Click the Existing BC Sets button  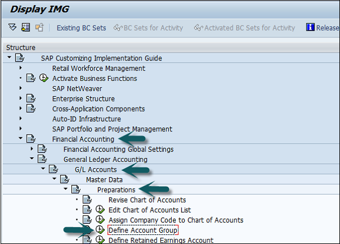point(81,28)
